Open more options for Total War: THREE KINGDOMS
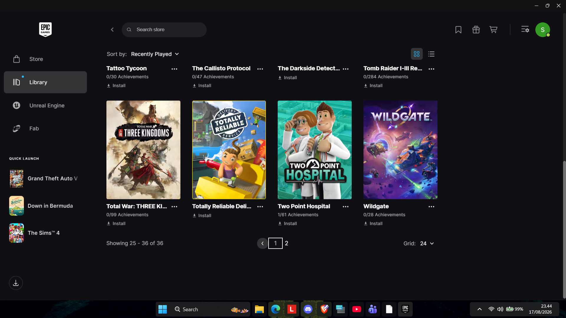 pos(175,206)
